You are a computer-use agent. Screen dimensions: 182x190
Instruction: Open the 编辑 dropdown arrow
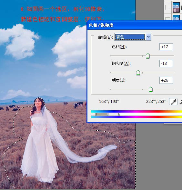(148, 37)
